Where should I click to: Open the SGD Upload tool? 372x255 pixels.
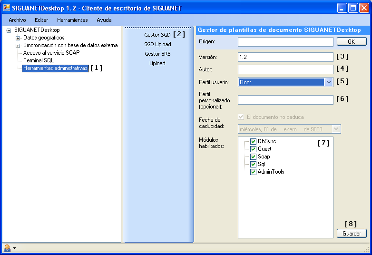click(157, 44)
